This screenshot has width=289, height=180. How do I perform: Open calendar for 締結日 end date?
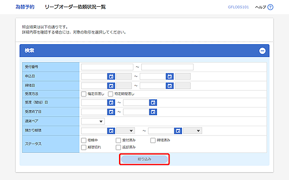[170, 86]
